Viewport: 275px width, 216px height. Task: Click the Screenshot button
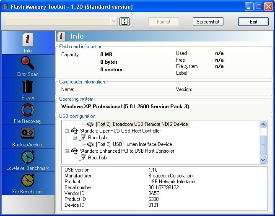(x=208, y=21)
